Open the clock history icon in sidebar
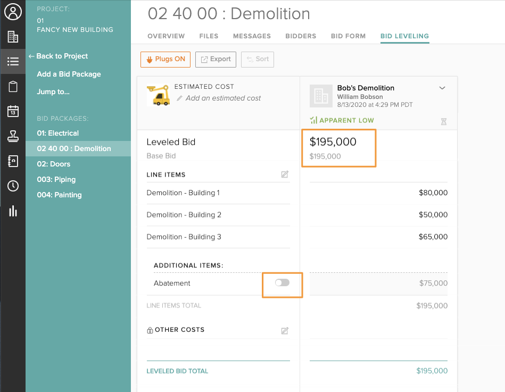The height and width of the screenshot is (392, 505). point(13,186)
